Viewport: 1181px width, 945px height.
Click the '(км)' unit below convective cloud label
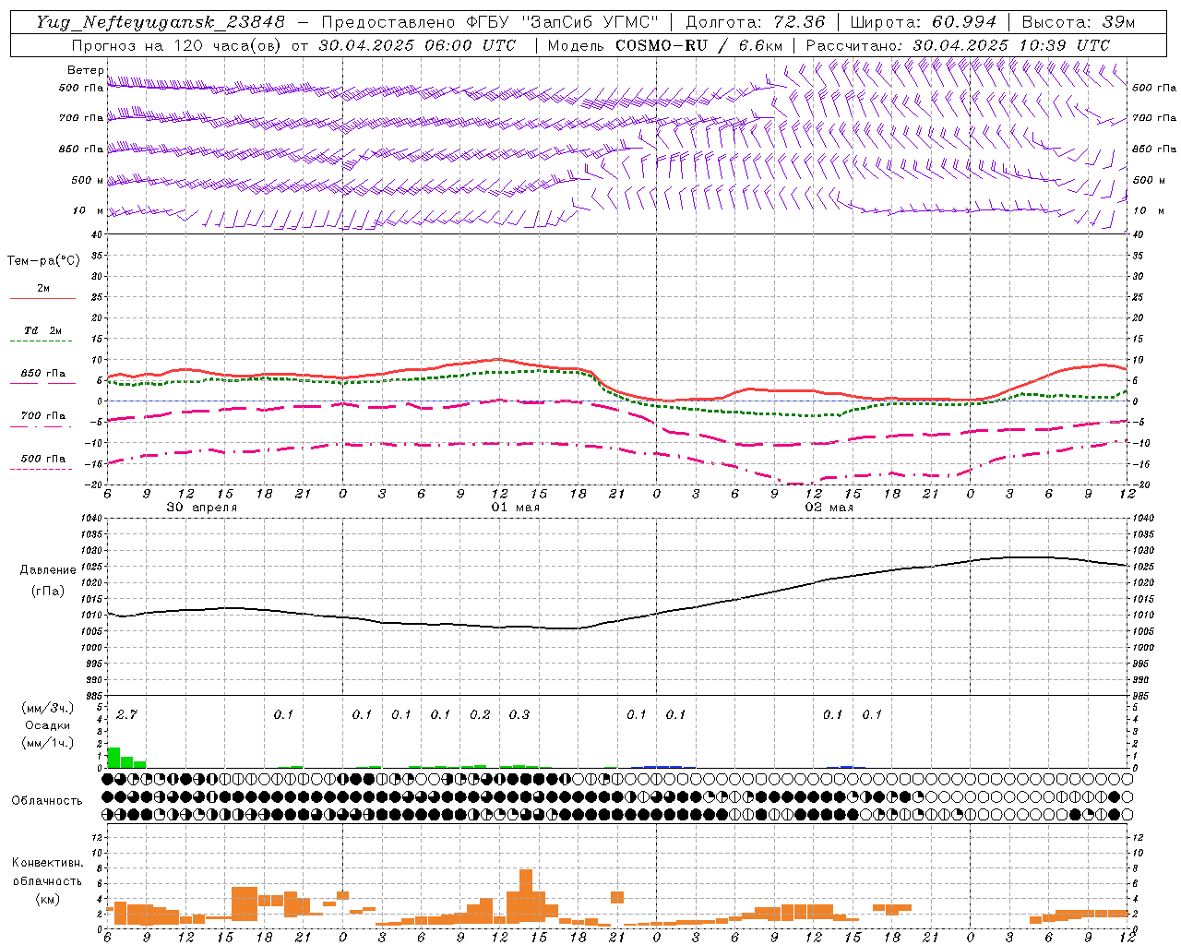click(47, 899)
